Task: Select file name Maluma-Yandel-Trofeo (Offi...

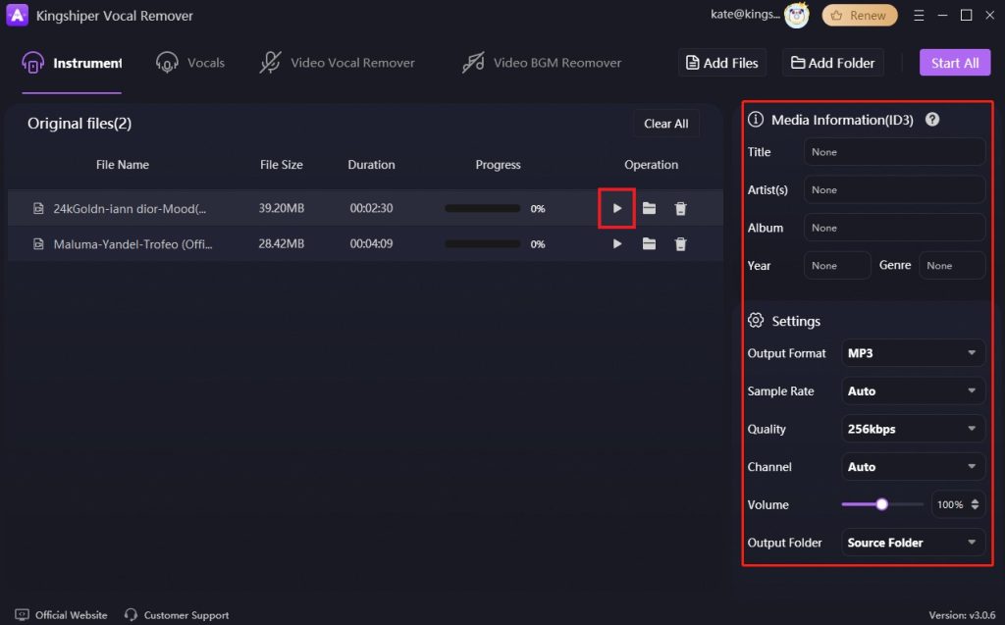Action: [132, 243]
